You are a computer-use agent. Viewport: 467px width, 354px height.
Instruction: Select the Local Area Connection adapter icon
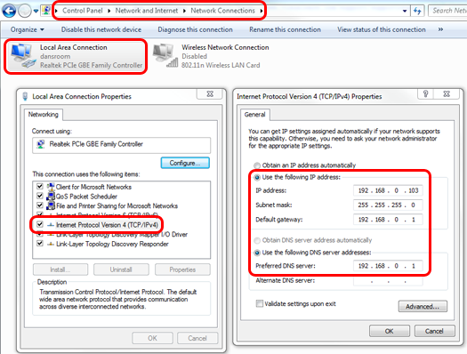pos(22,56)
